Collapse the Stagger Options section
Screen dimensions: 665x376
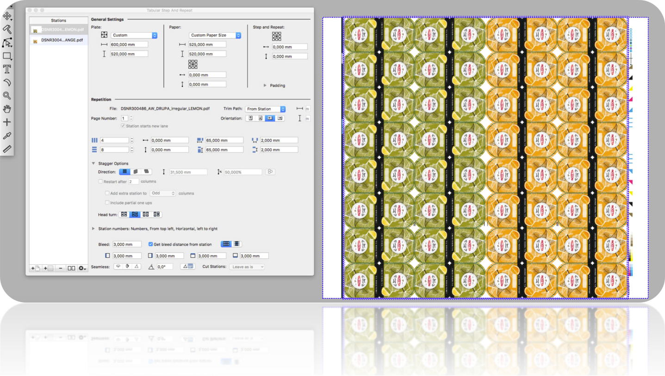(93, 164)
